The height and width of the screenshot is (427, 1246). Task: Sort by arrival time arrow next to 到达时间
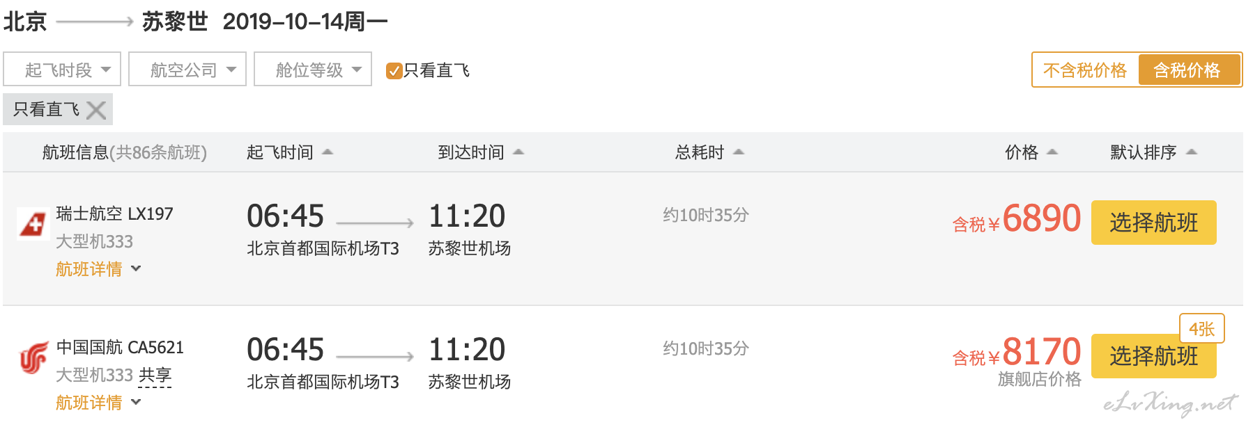point(518,152)
